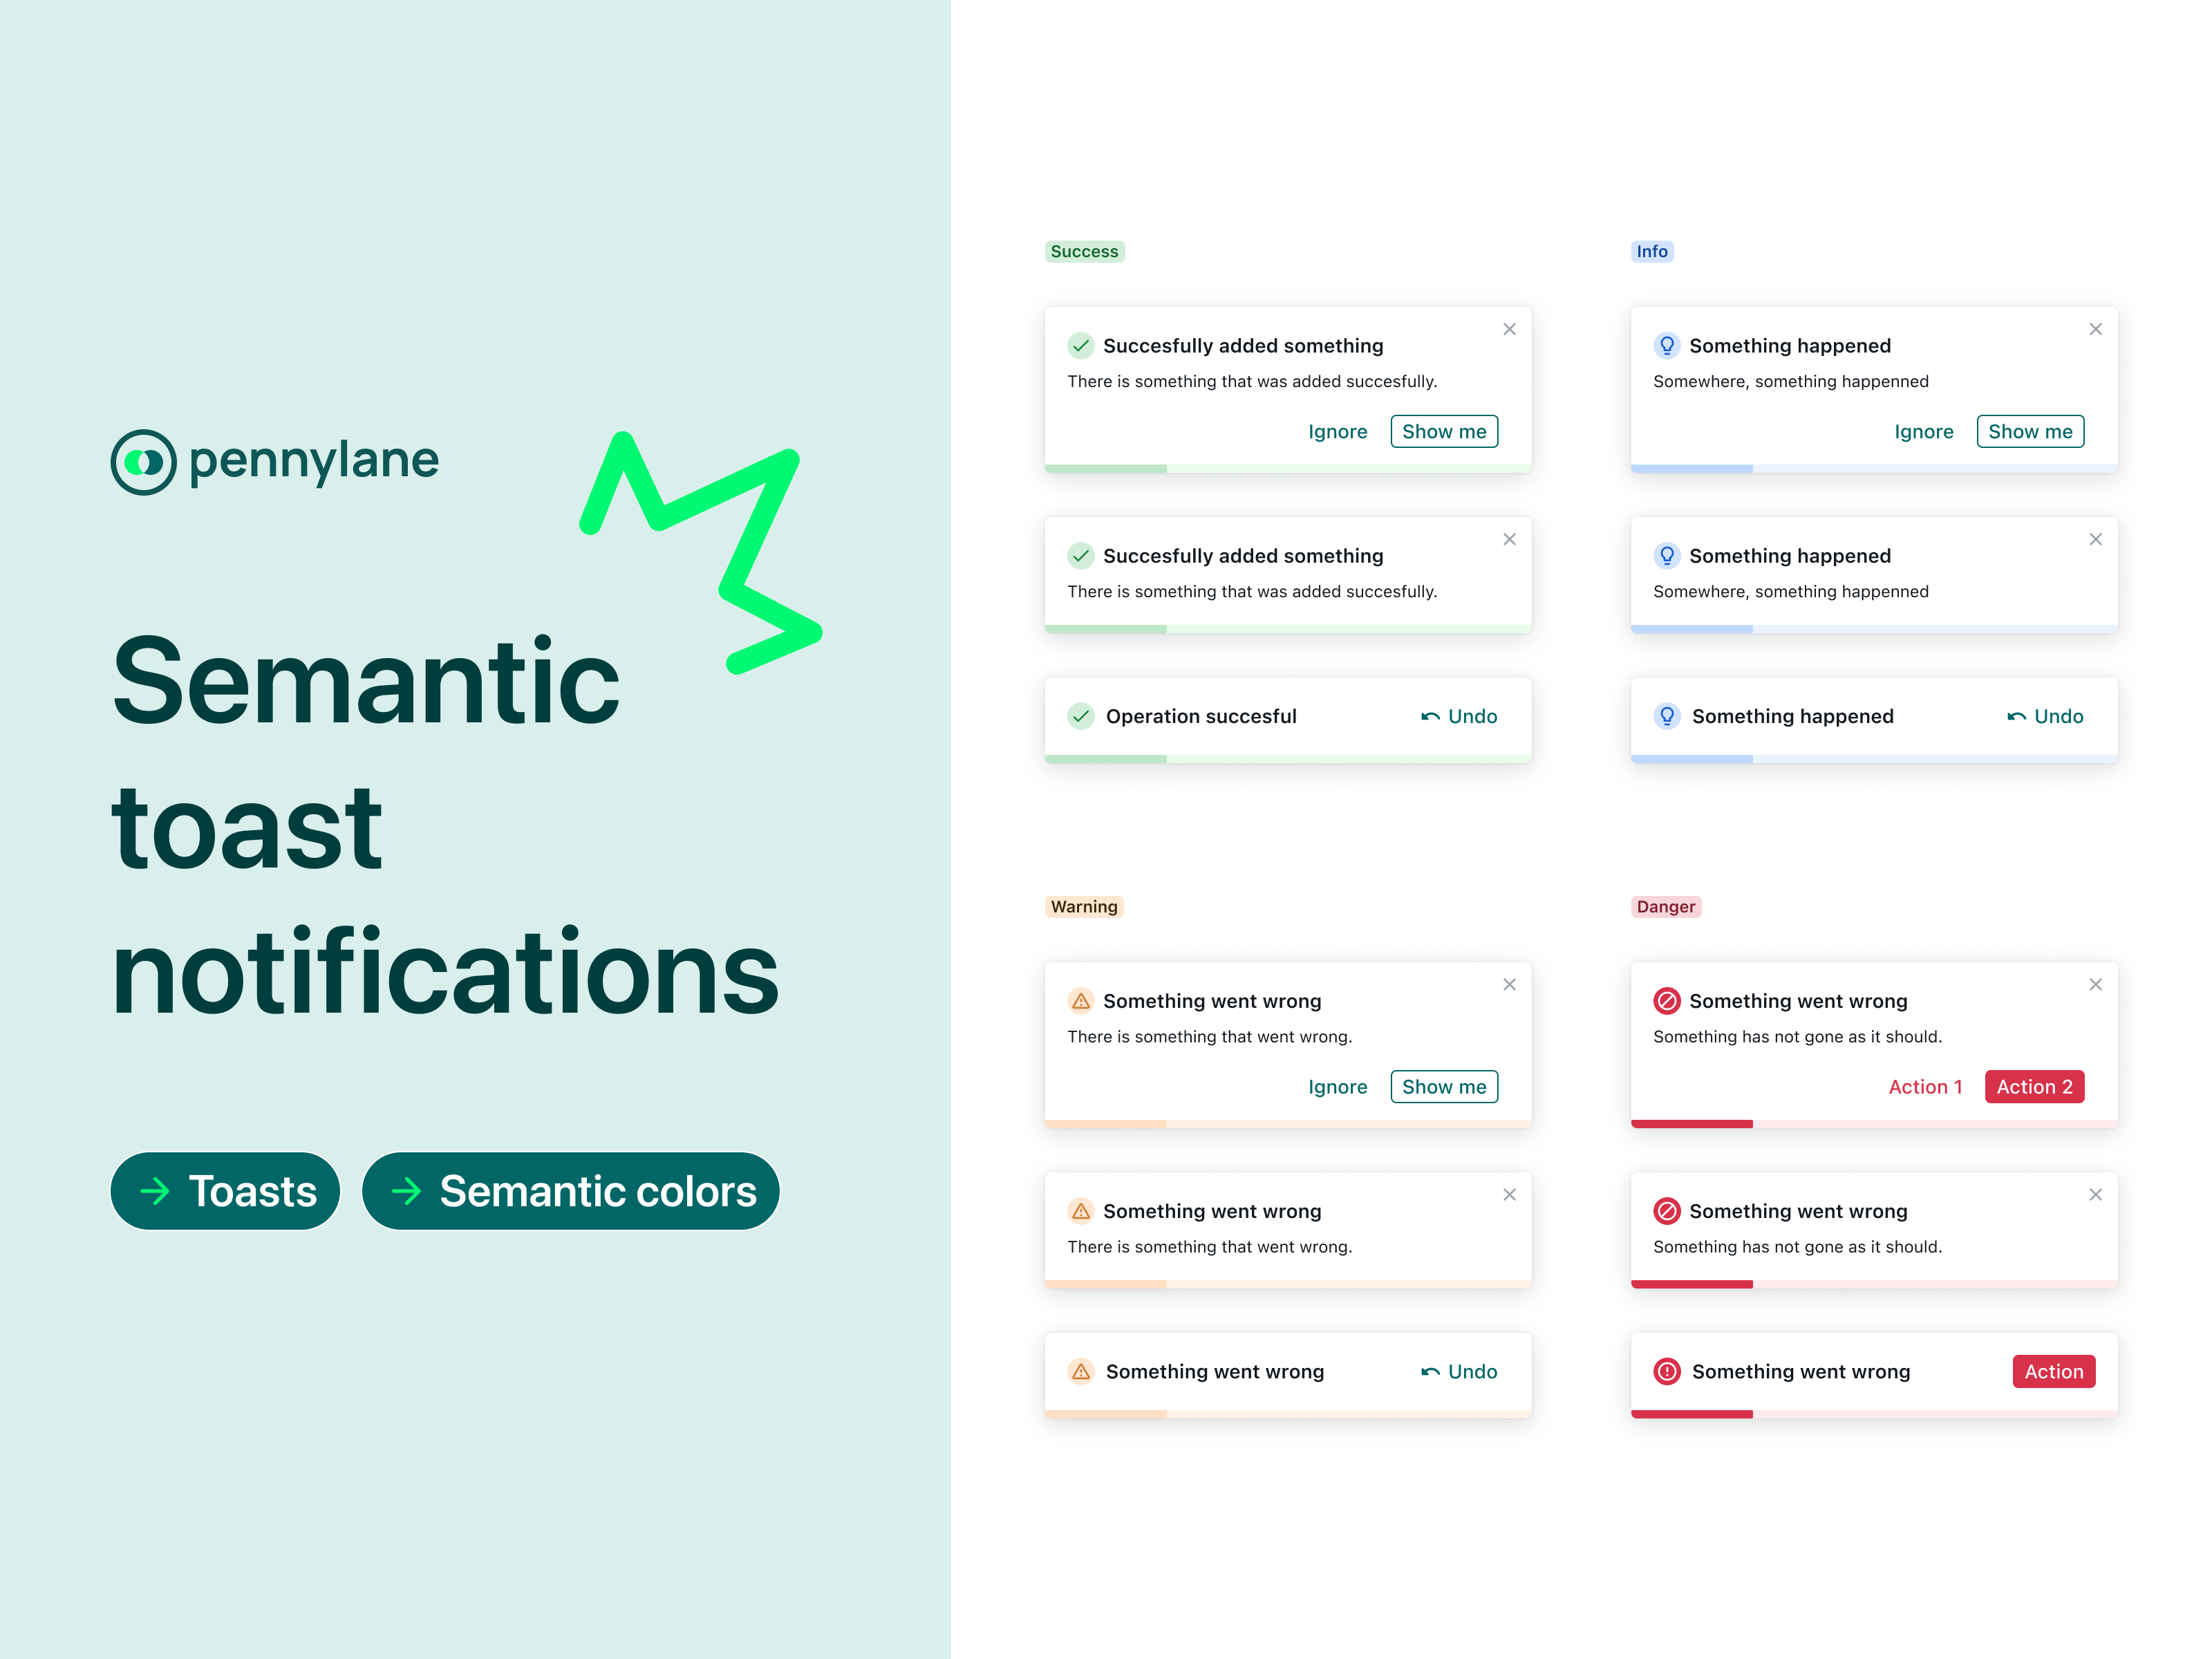Click the red danger circle icon

1667,1000
